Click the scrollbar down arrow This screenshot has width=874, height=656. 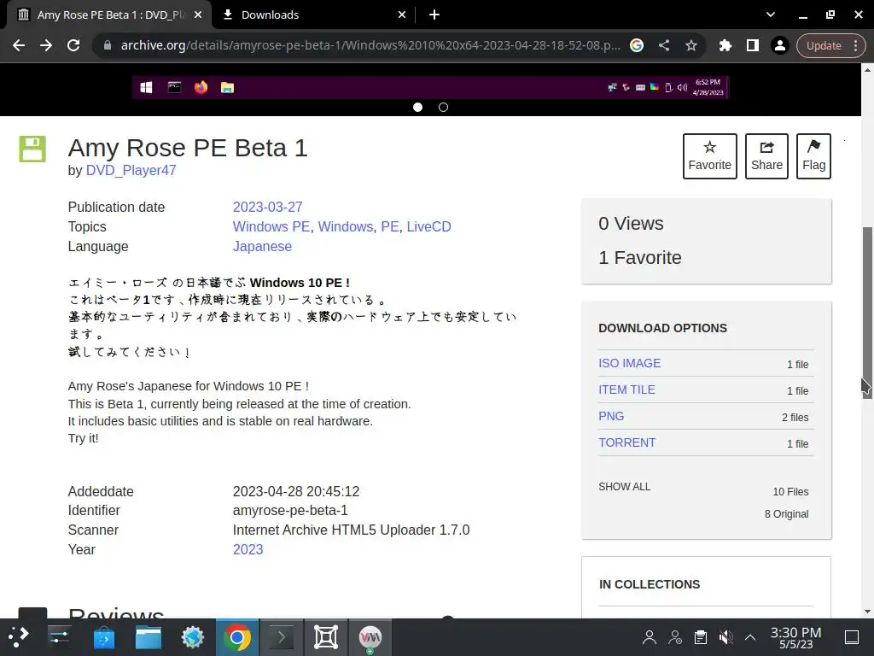(867, 612)
